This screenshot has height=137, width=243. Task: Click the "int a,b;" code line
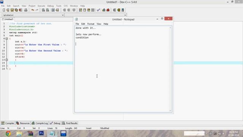[x=21, y=41]
